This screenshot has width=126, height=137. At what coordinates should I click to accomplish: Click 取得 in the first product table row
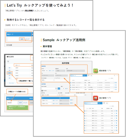pyautogui.click(x=54, y=101)
